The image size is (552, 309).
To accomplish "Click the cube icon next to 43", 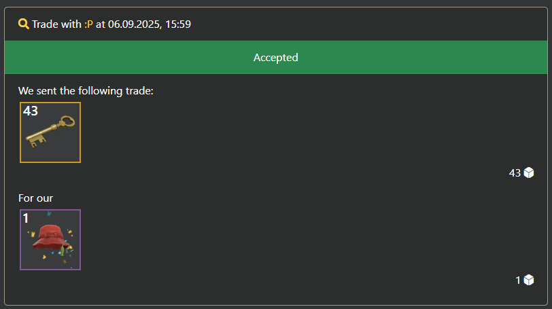I will 529,172.
